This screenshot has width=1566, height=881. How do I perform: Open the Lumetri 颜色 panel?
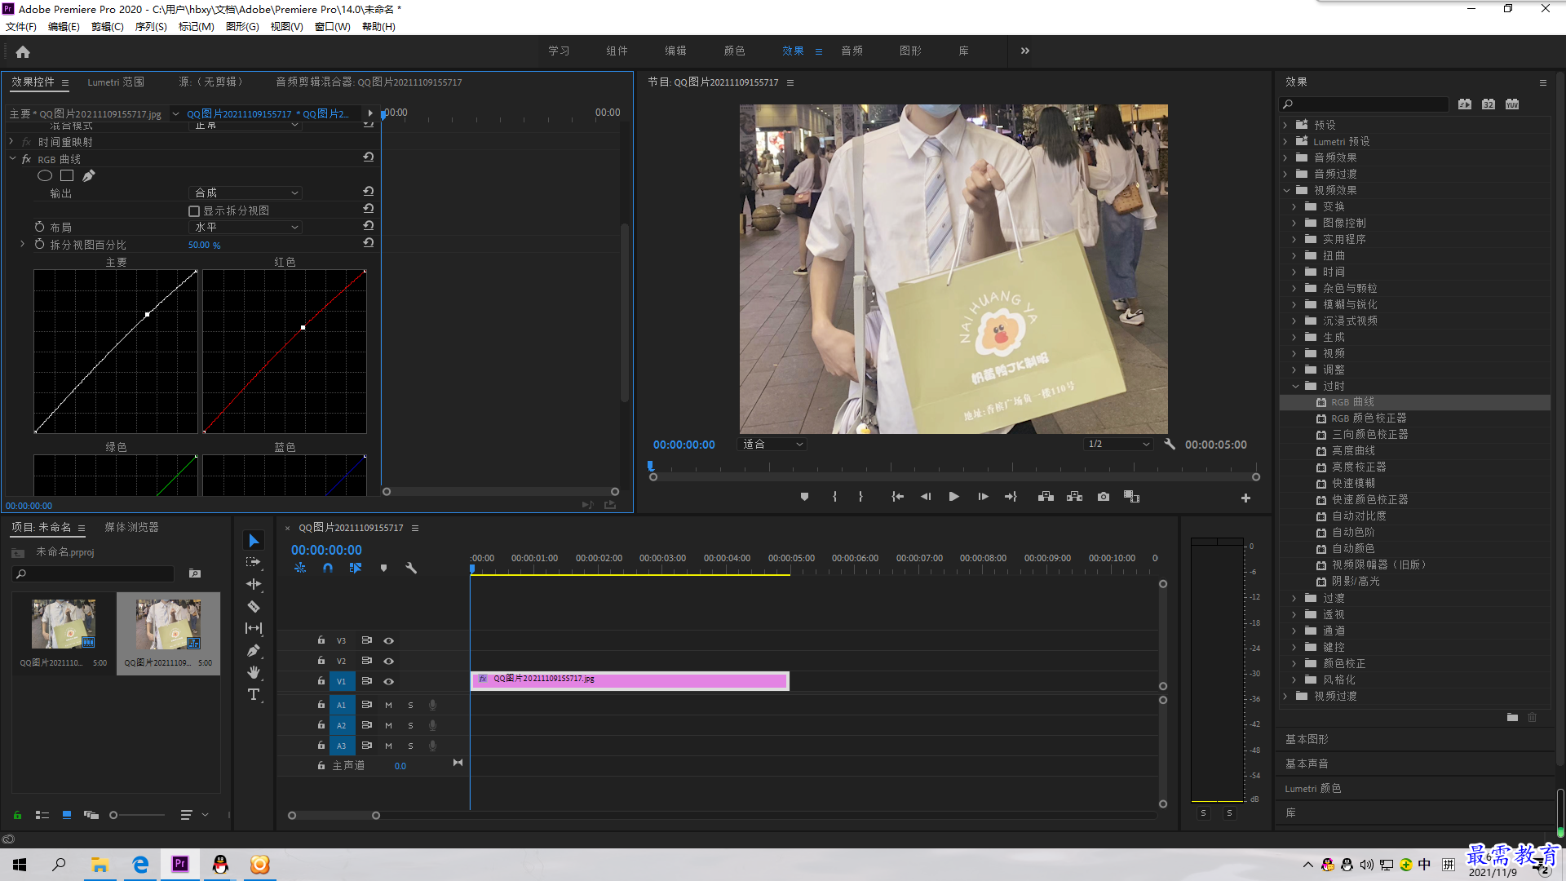coord(1313,788)
